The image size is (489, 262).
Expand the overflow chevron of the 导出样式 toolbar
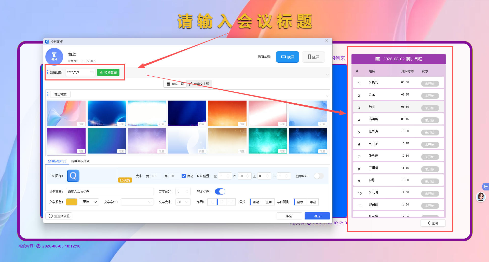pyautogui.click(x=327, y=96)
